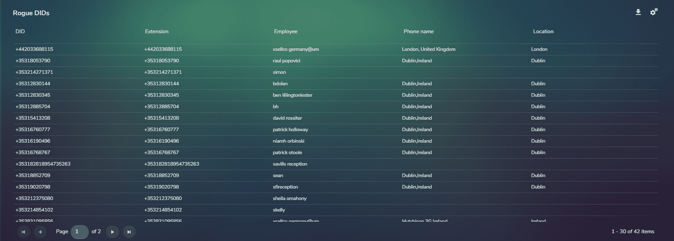Screen dimensions: 674x241
Task: Click the sheila omahony row
Action: click(290, 198)
